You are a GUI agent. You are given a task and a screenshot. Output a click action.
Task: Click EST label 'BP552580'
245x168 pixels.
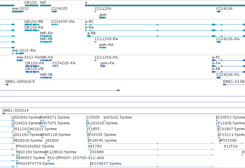(x=228, y=141)
